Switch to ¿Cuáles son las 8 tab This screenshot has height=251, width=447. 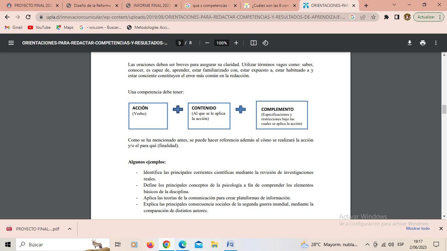pyautogui.click(x=270, y=6)
